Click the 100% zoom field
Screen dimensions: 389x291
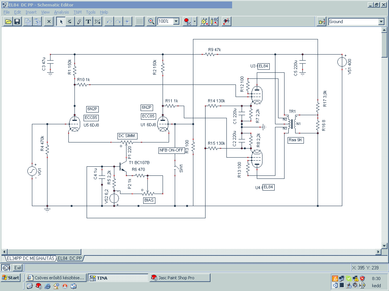tap(166, 21)
